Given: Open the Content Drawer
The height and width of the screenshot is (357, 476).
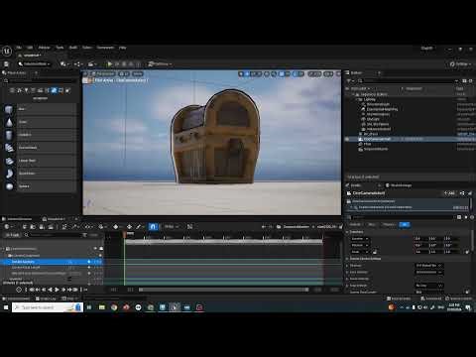Looking at the screenshot, I should [16, 298].
